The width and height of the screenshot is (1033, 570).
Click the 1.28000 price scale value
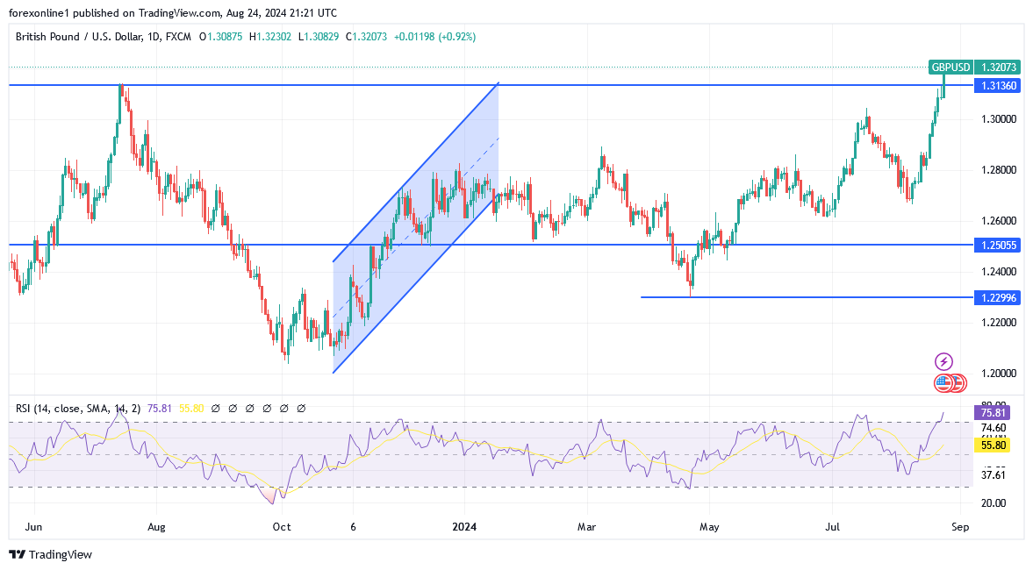[999, 169]
